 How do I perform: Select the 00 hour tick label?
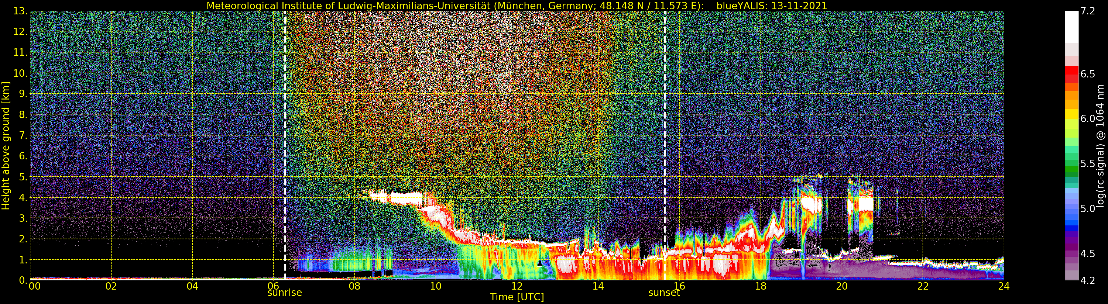click(x=34, y=286)
